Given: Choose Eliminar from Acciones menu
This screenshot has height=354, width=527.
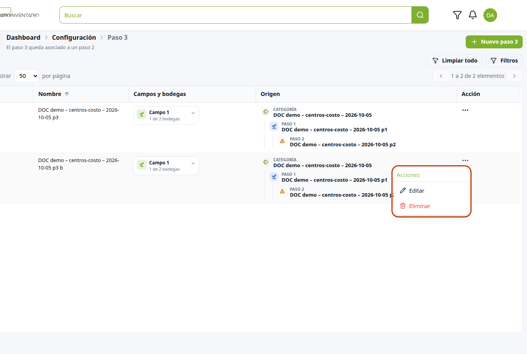Looking at the screenshot, I should coord(432,206).
